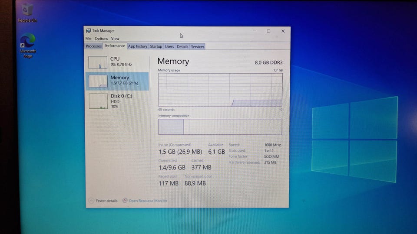
Task: Click the Memory usage graph
Action: pyautogui.click(x=220, y=90)
